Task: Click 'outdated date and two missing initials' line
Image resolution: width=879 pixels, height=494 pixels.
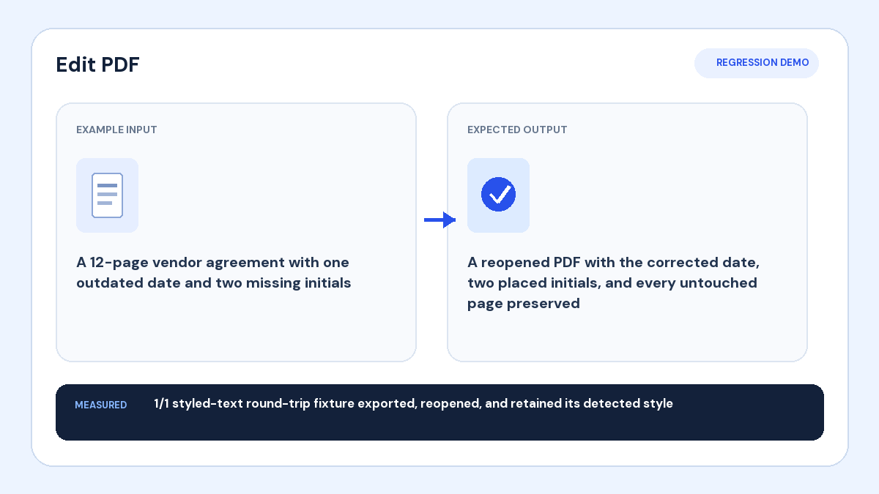Action: tap(214, 282)
